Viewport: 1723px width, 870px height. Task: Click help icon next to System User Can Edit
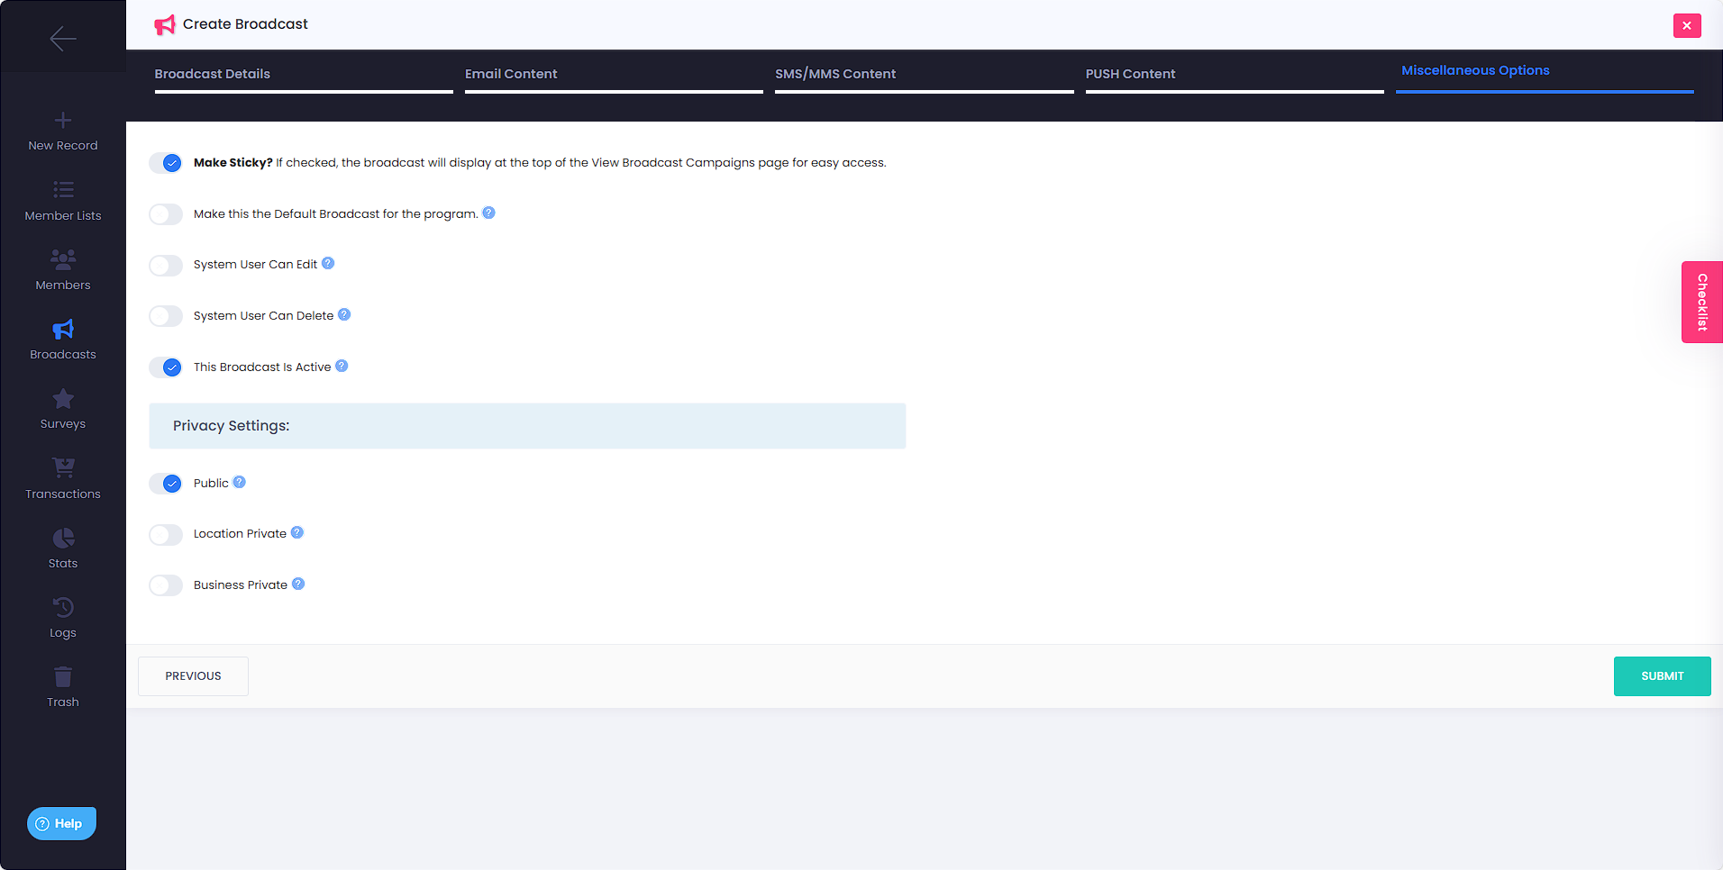point(328,263)
